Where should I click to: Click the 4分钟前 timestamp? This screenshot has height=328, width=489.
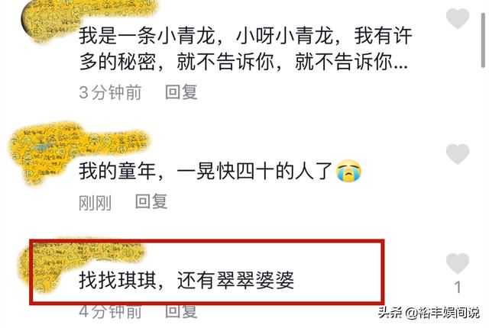[110, 311]
